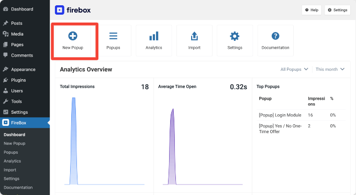The image size is (356, 195).
Task: Open the Appearance menu item
Action: coord(25,69)
